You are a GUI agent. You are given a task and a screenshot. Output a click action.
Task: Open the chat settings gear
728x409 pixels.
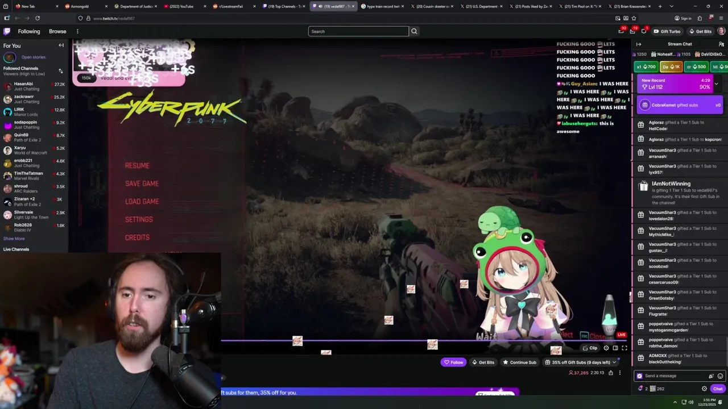pos(704,389)
